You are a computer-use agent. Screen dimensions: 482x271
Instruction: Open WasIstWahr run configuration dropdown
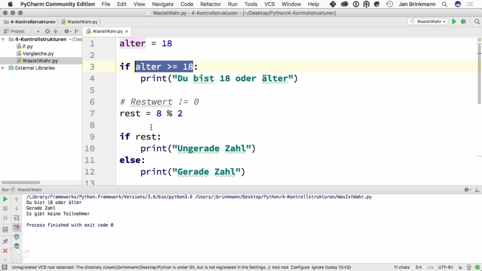click(x=428, y=22)
